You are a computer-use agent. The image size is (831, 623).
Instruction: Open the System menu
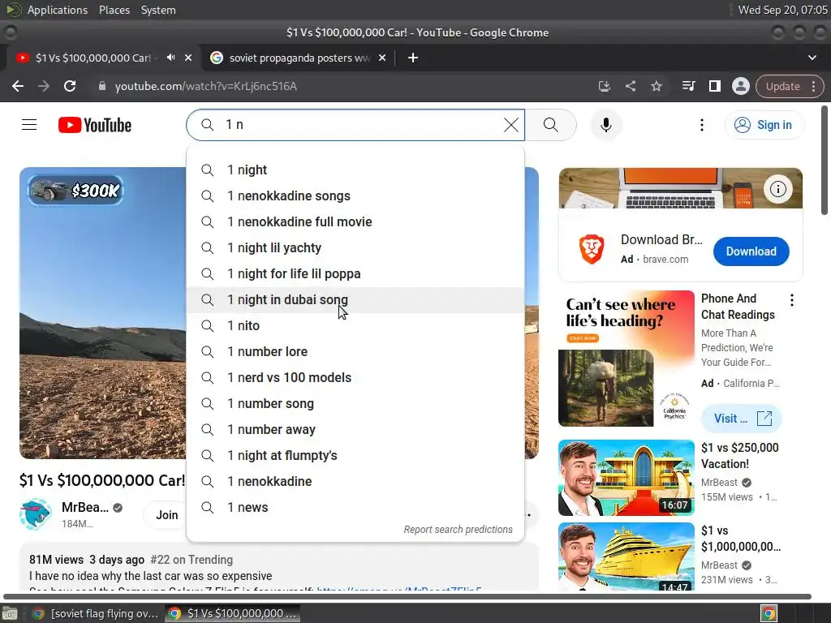[158, 10]
